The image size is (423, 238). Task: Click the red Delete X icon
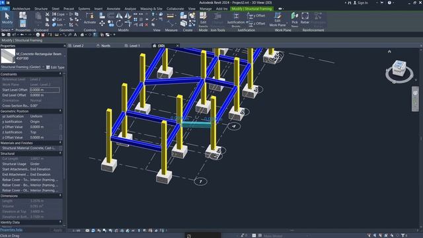(x=147, y=24)
